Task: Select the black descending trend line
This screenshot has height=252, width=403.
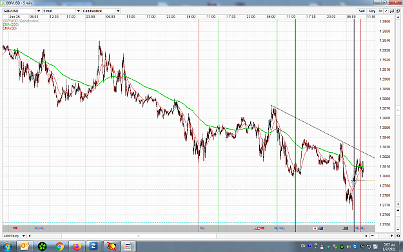Action: pos(323,131)
